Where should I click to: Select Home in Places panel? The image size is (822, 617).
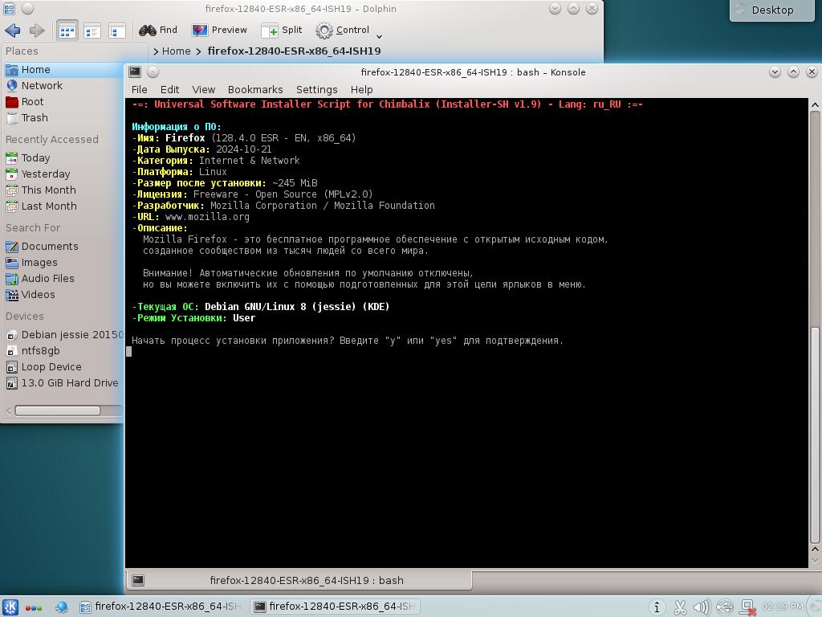63,70
